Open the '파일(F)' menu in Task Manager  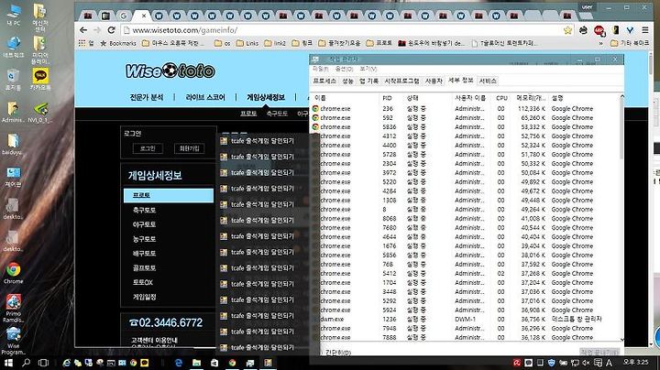coord(321,69)
